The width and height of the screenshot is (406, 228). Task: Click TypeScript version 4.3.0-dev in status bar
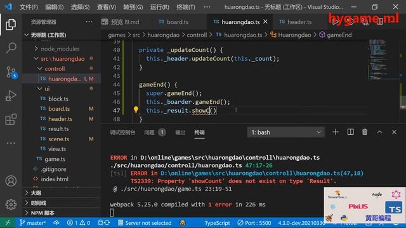point(301,222)
